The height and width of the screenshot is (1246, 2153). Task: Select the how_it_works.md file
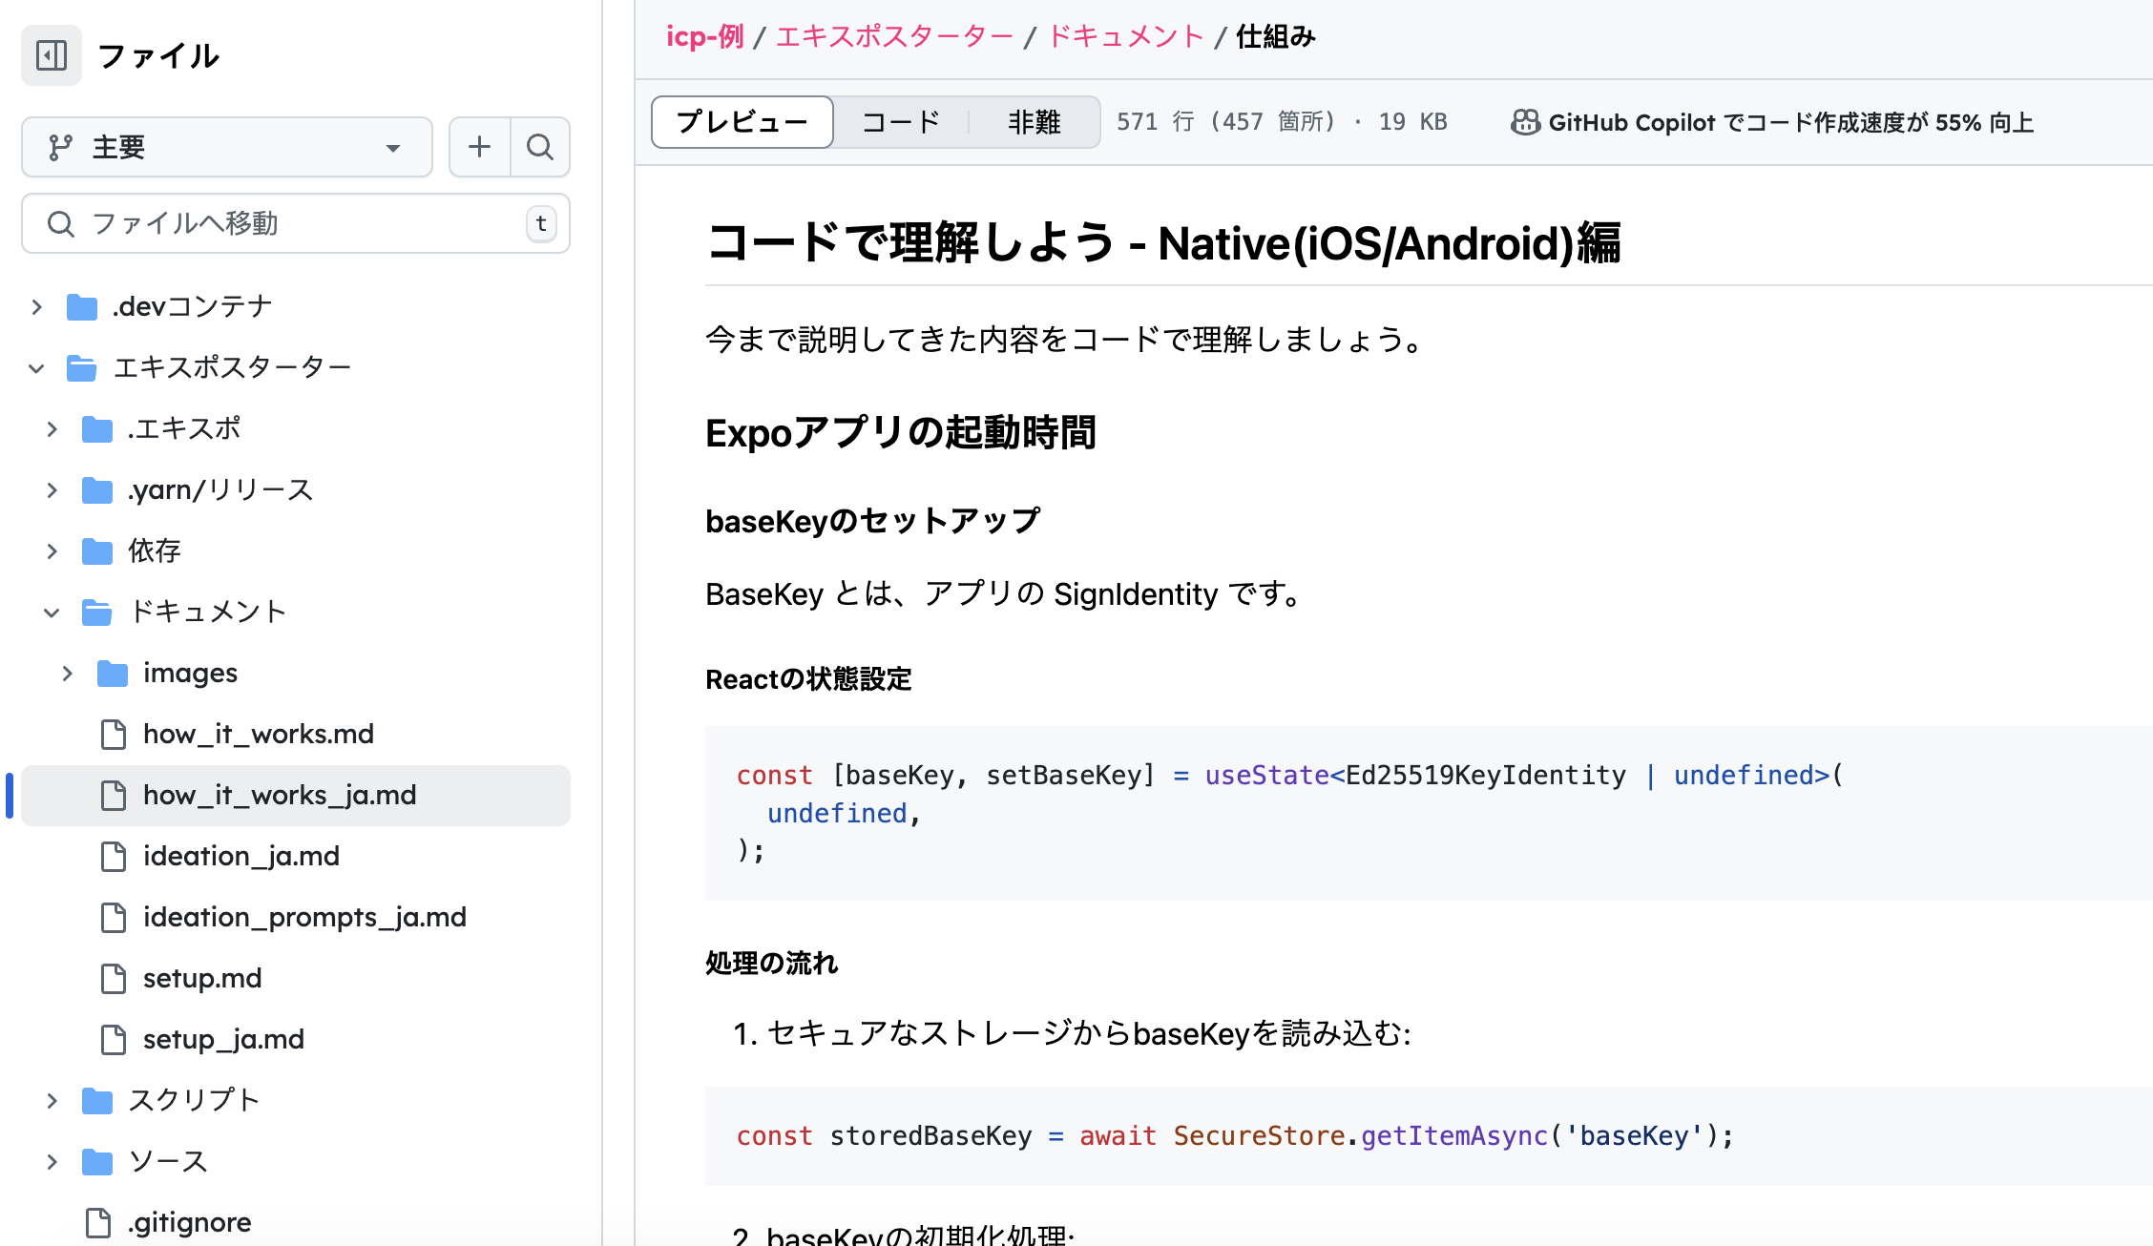pyautogui.click(x=259, y=734)
